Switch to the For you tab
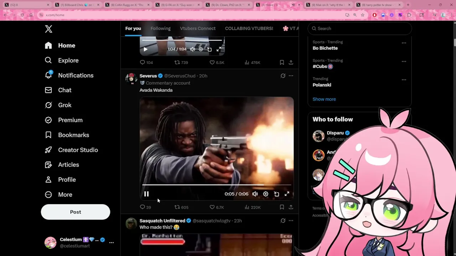The height and width of the screenshot is (256, 456). pyautogui.click(x=133, y=28)
